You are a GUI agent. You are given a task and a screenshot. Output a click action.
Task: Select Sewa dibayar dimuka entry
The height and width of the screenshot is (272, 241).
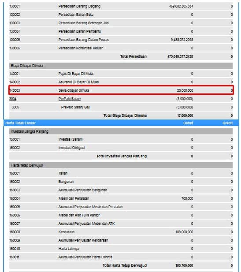tap(74, 90)
